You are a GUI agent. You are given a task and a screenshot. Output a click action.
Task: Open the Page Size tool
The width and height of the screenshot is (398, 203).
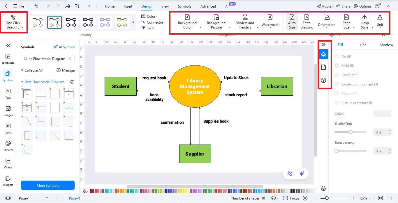[x=346, y=22]
